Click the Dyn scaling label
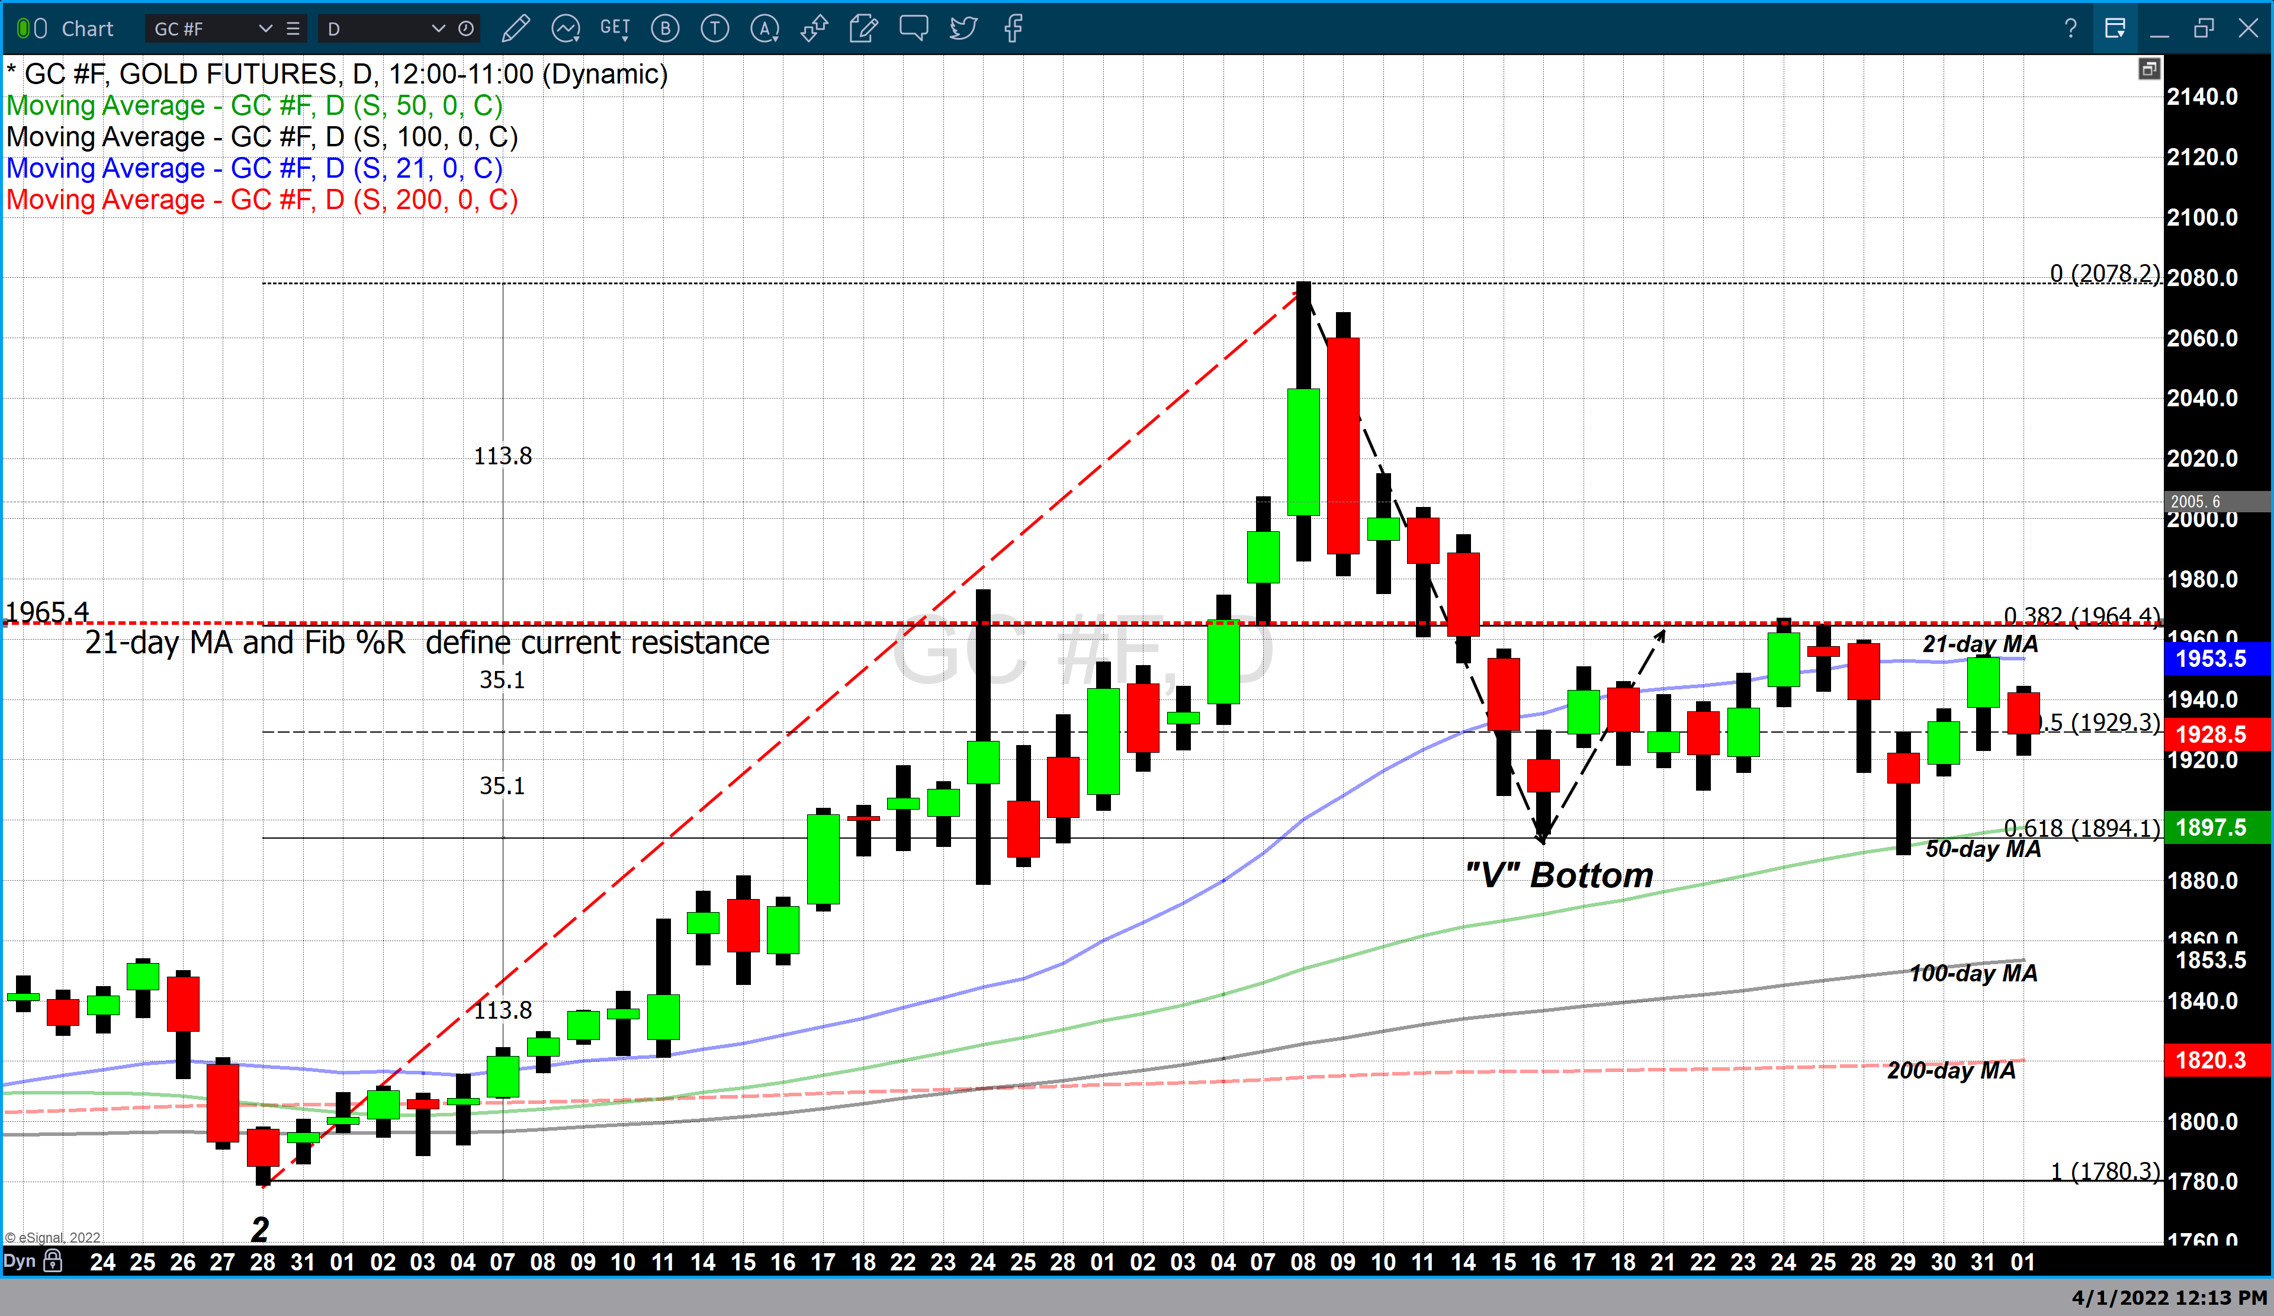 click(20, 1261)
